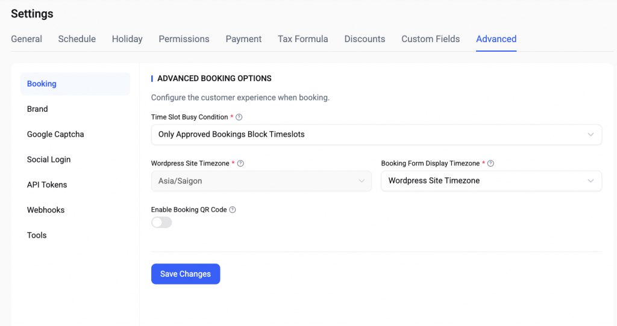This screenshot has width=617, height=326.
Task: Toggle Enable Booking QR Code switch
Action: click(x=161, y=223)
